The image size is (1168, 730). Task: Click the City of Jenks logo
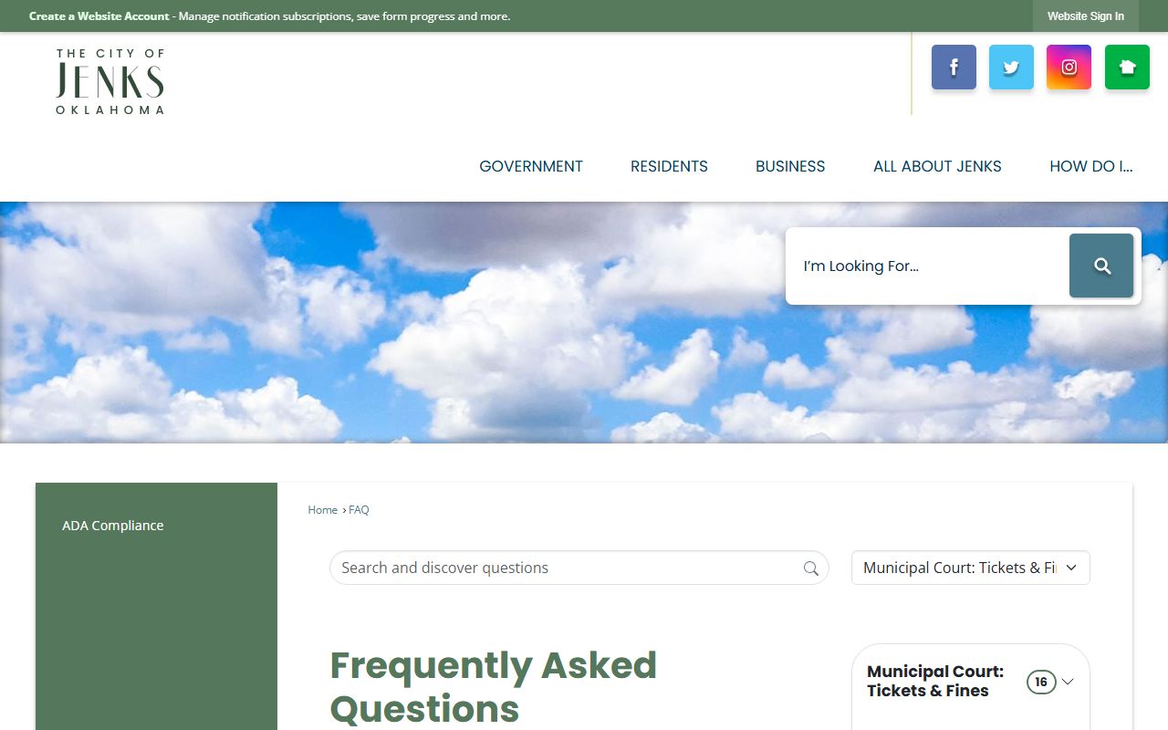pyautogui.click(x=110, y=82)
